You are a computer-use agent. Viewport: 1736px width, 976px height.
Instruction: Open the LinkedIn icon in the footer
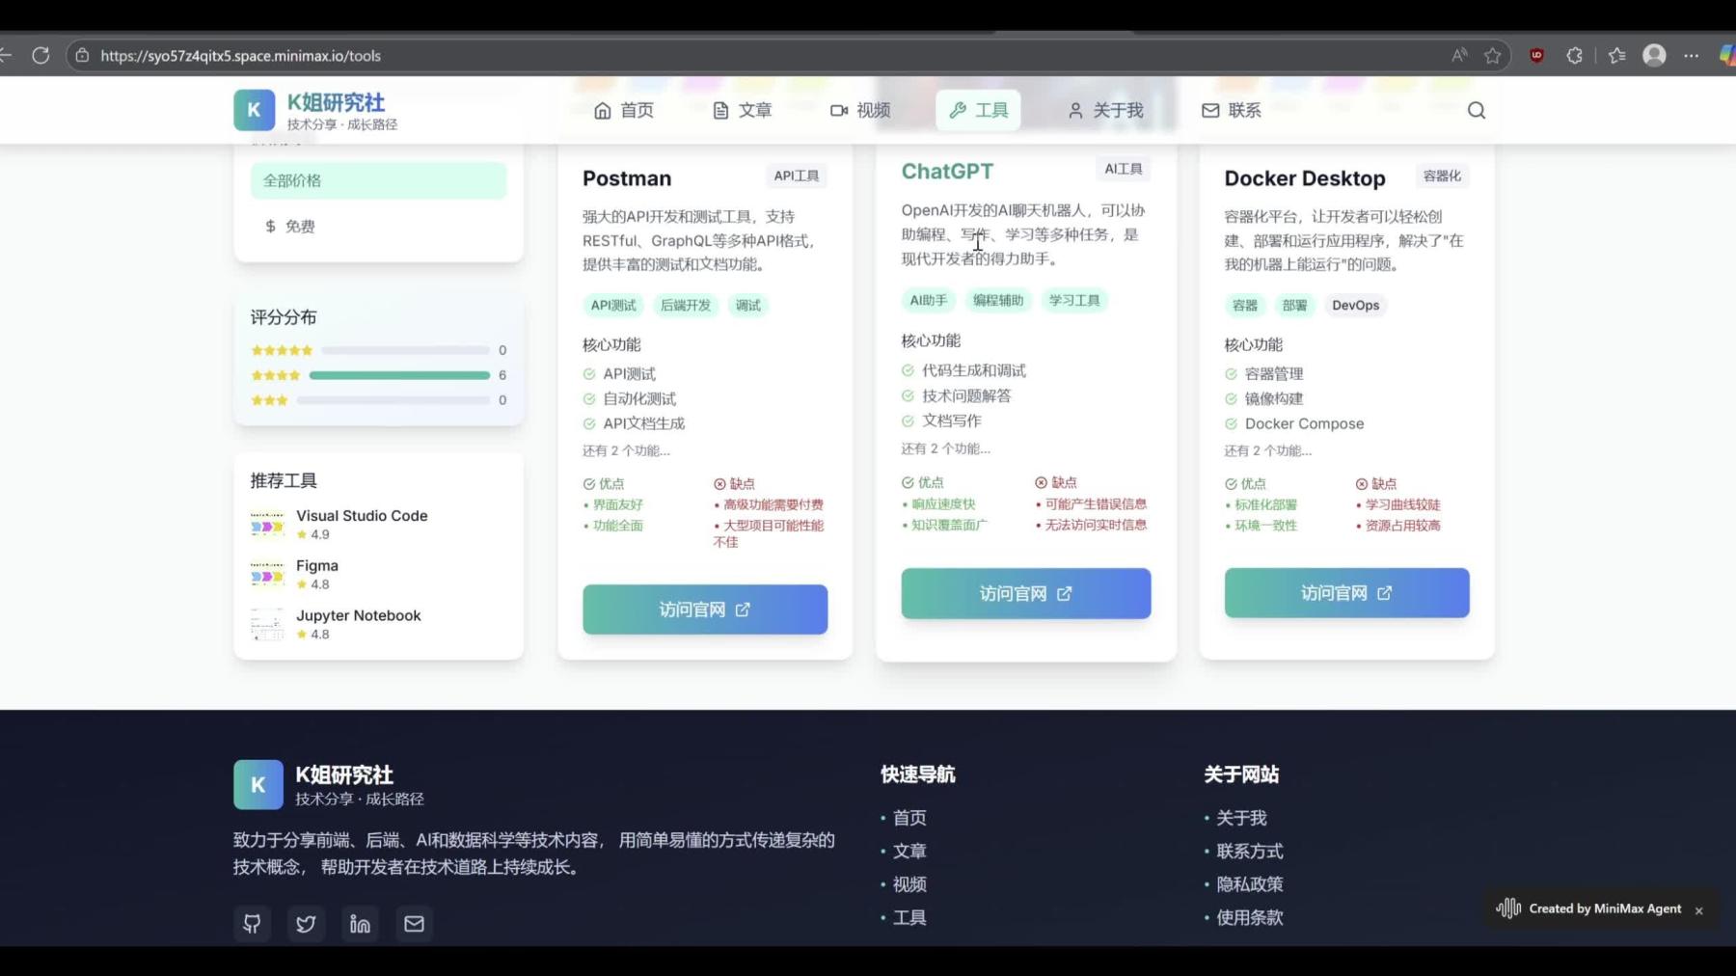click(360, 923)
